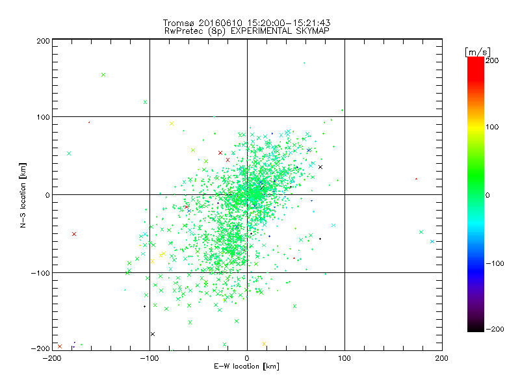Select the small red dot at far right near the zero line
This screenshot has width=520, height=390.
[x=416, y=179]
